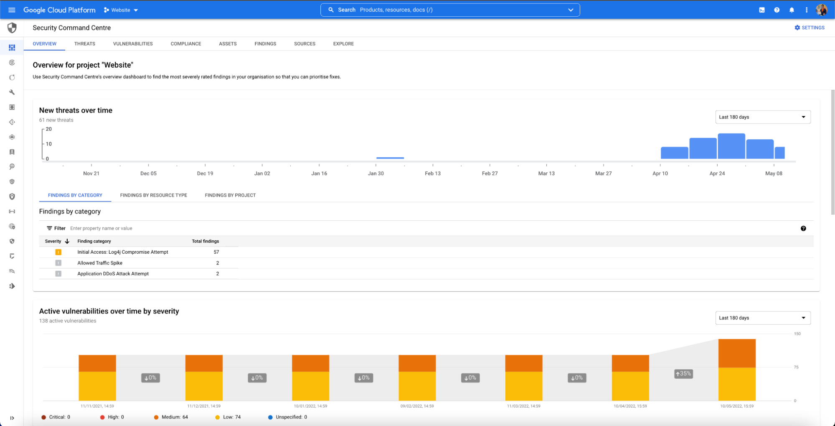
Task: Open the New threats Last 180 days dropdown
Action: [x=763, y=117]
